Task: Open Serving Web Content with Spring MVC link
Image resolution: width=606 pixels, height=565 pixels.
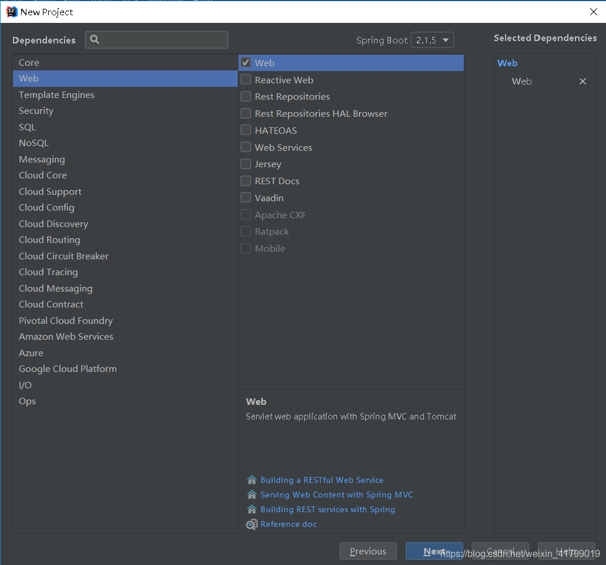Action: [x=337, y=495]
